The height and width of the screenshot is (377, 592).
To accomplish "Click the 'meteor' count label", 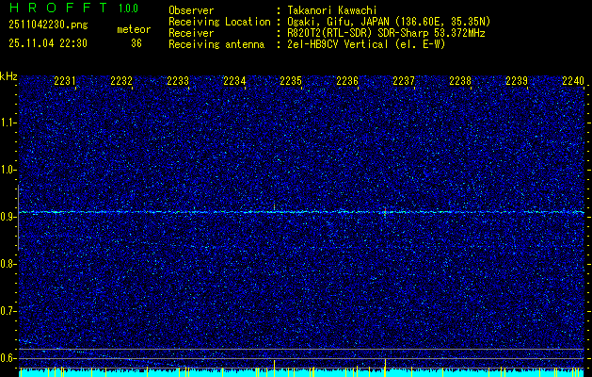I will (134, 29).
